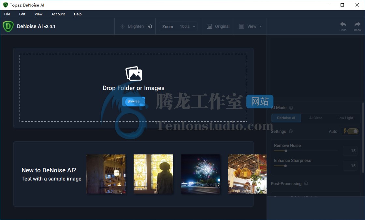The height and width of the screenshot is (220, 365).
Task: Click the Original image icon
Action: click(209, 26)
